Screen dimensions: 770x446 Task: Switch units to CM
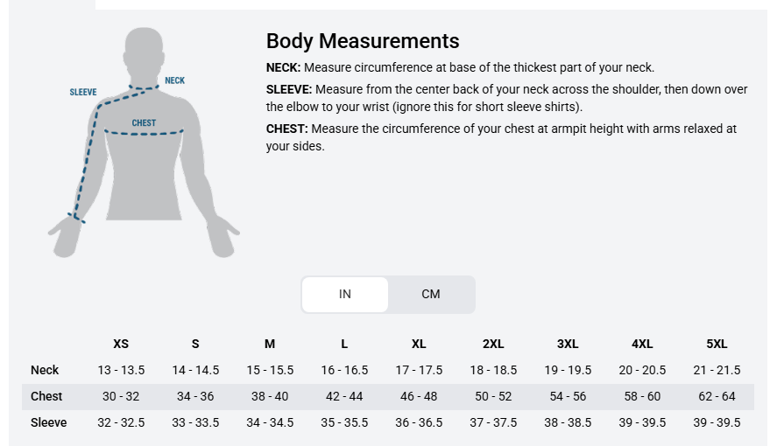tap(431, 294)
